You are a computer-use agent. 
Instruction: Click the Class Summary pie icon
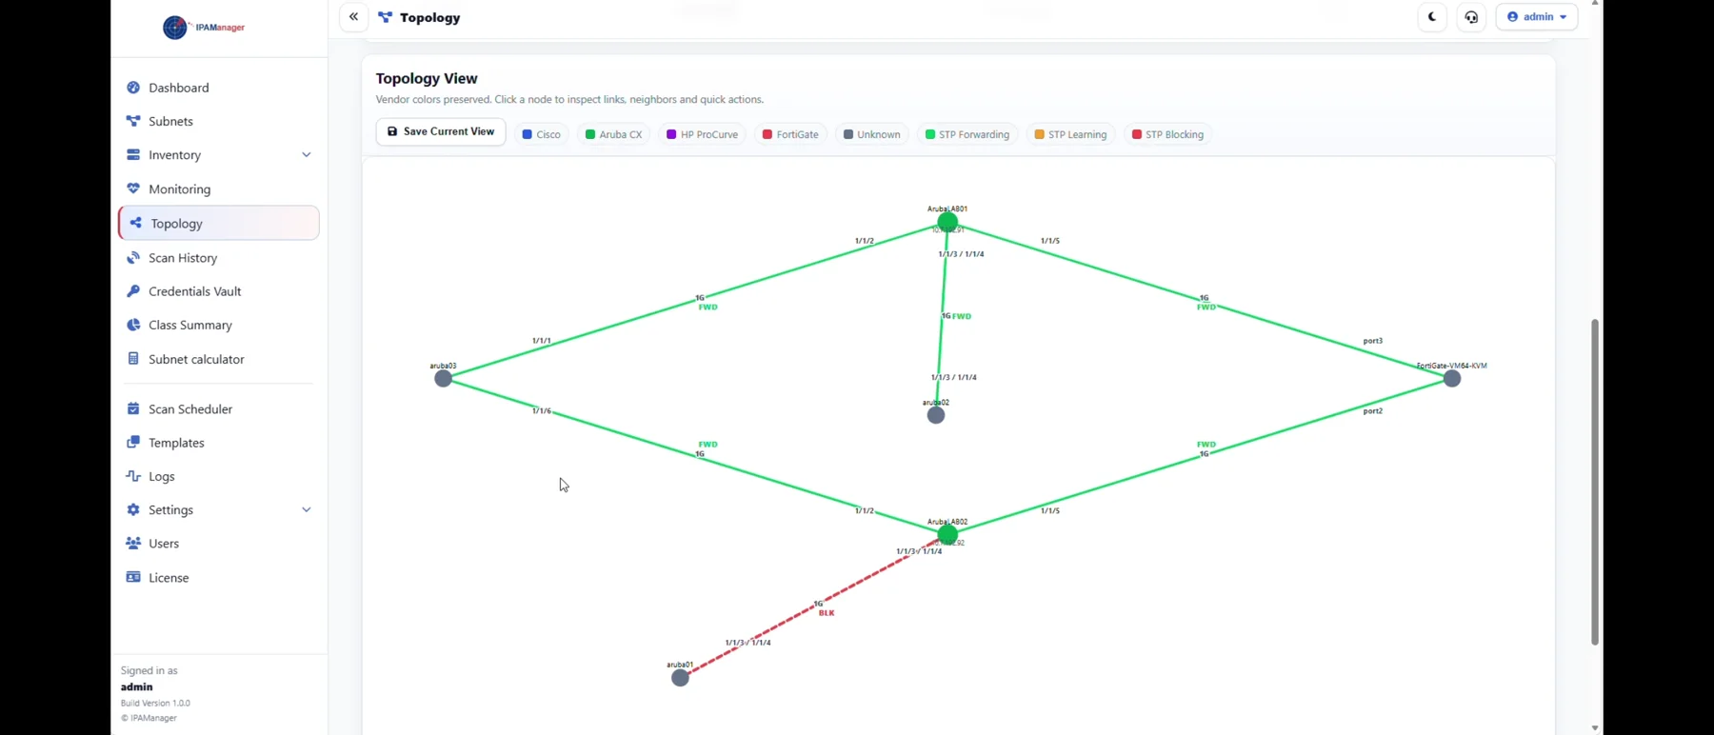[133, 325]
